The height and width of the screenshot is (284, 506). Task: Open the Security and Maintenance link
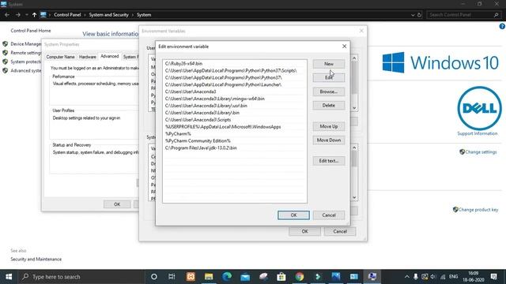tap(36, 260)
